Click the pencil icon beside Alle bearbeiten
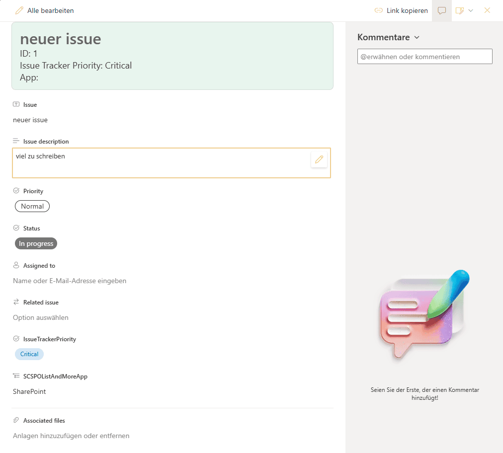 (19, 10)
